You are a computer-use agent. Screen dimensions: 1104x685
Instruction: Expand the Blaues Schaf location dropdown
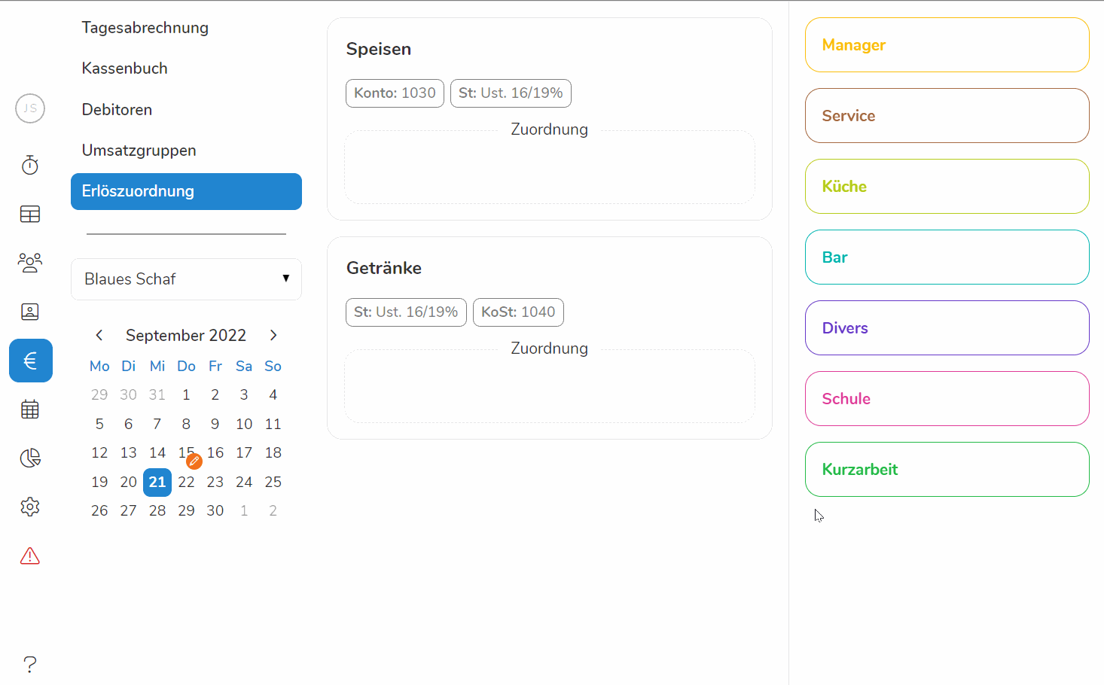click(186, 279)
